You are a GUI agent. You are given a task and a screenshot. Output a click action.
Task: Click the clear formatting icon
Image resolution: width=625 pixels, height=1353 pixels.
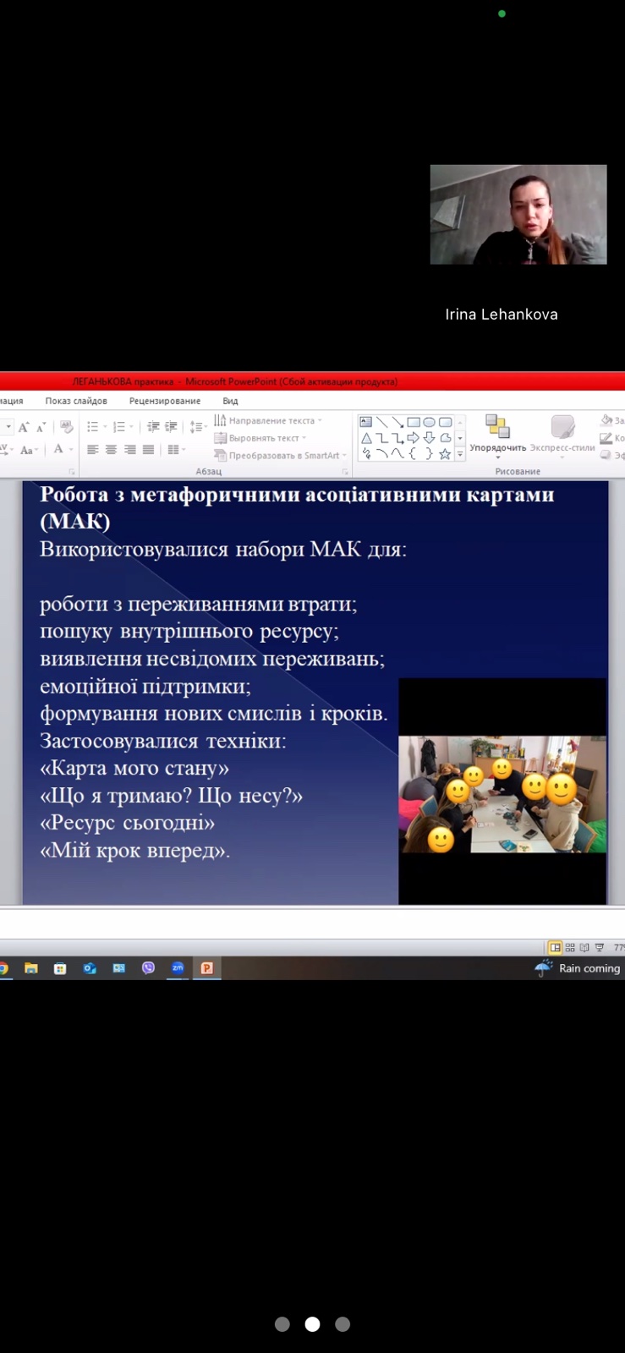[67, 427]
